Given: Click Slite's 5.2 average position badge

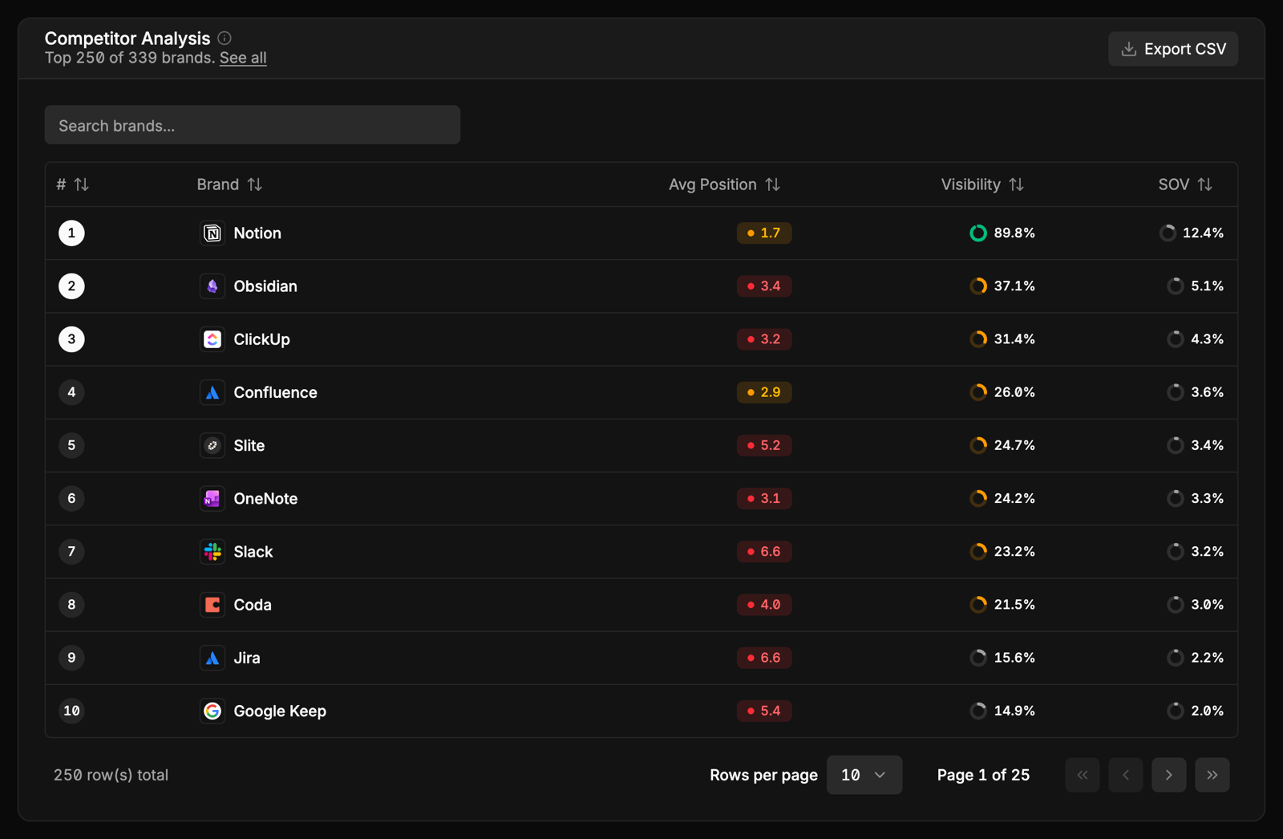Looking at the screenshot, I should pos(764,445).
